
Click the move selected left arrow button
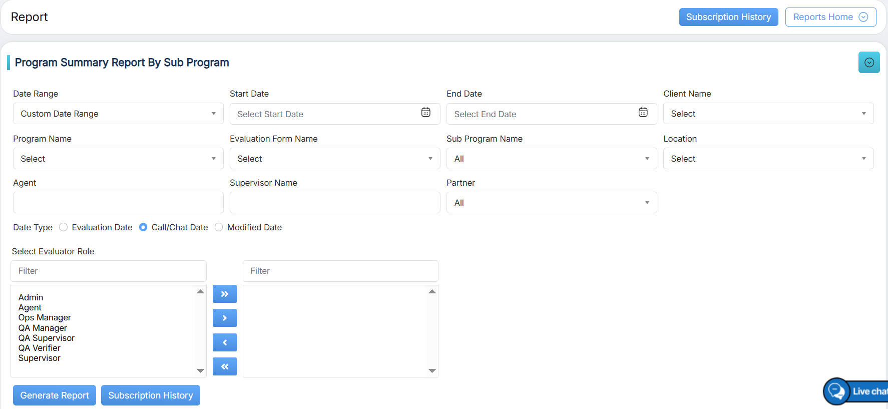[224, 342]
